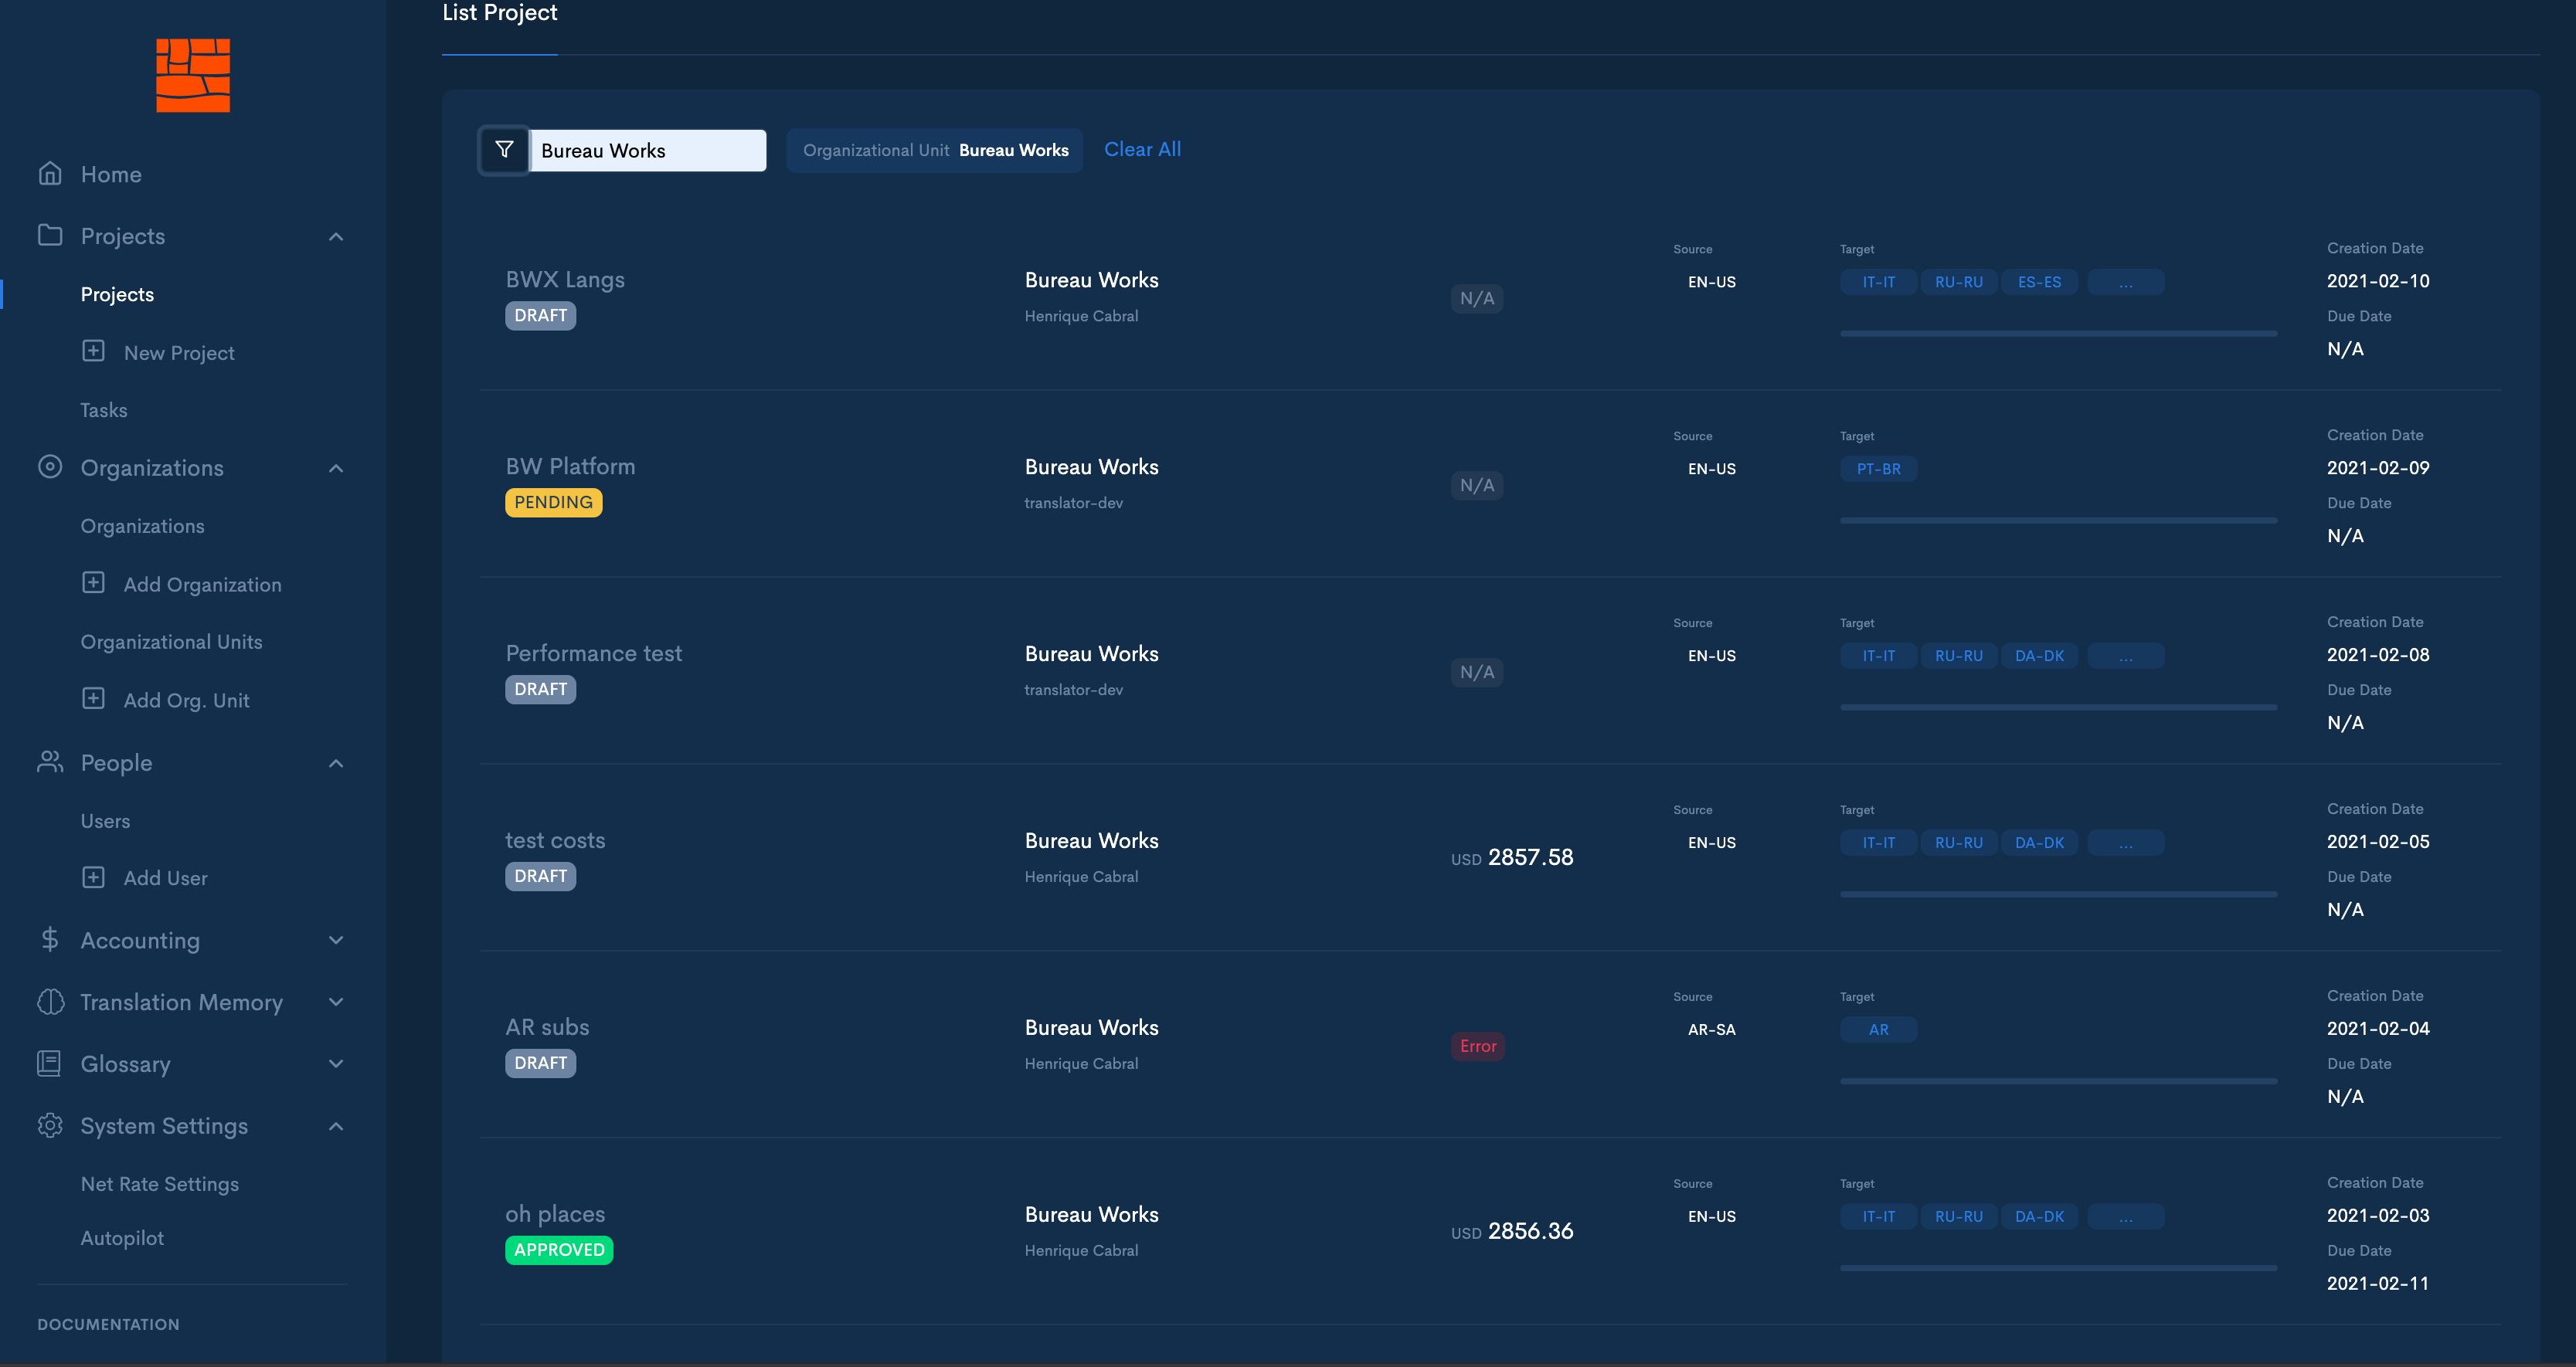This screenshot has width=2576, height=1367.
Task: Collapse the Projects section with its chevron
Action: (336, 236)
